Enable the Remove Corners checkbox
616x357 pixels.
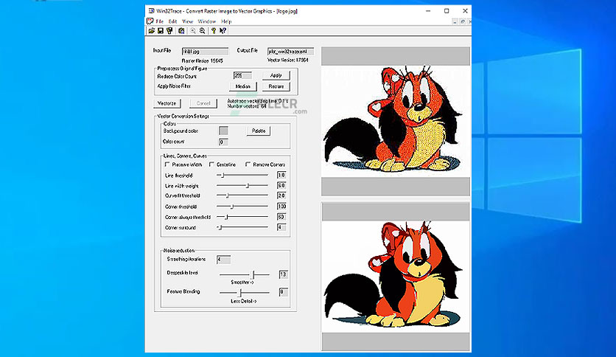tap(248, 164)
